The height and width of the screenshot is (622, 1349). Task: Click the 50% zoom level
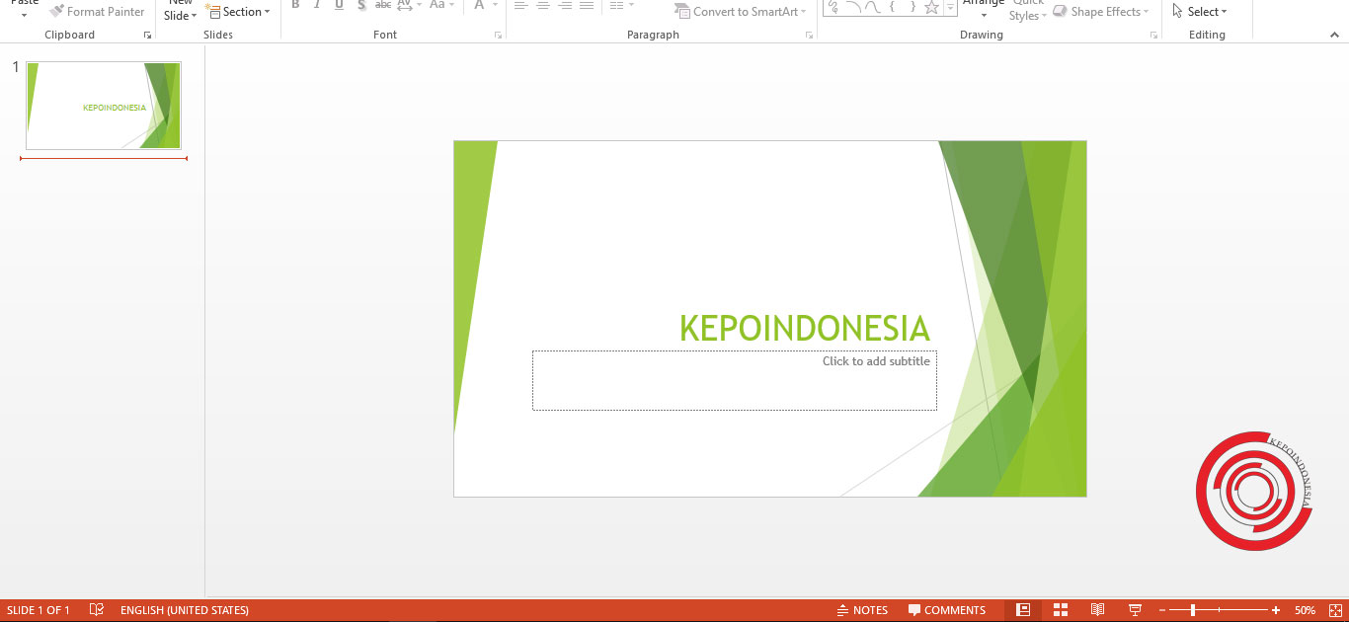pos(1305,610)
